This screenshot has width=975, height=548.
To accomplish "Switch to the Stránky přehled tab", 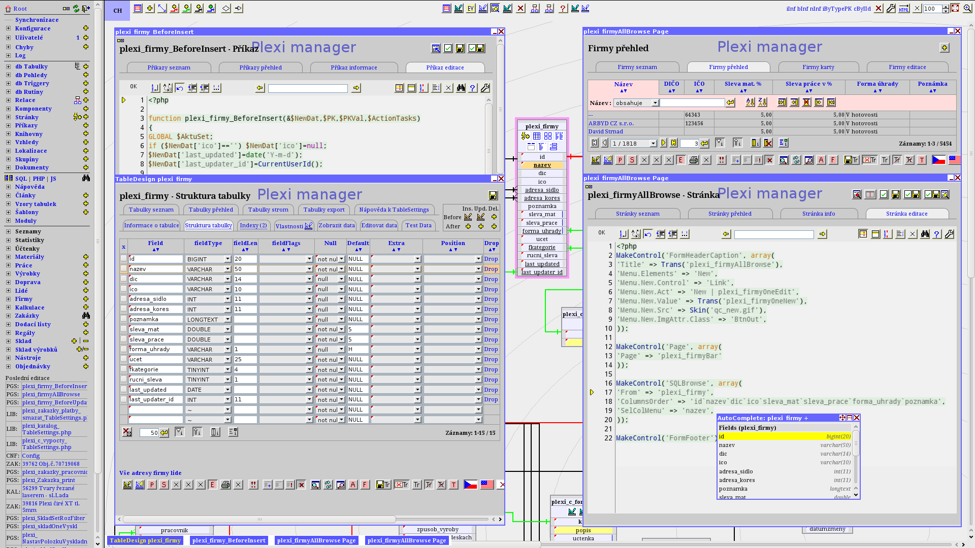I will [730, 214].
